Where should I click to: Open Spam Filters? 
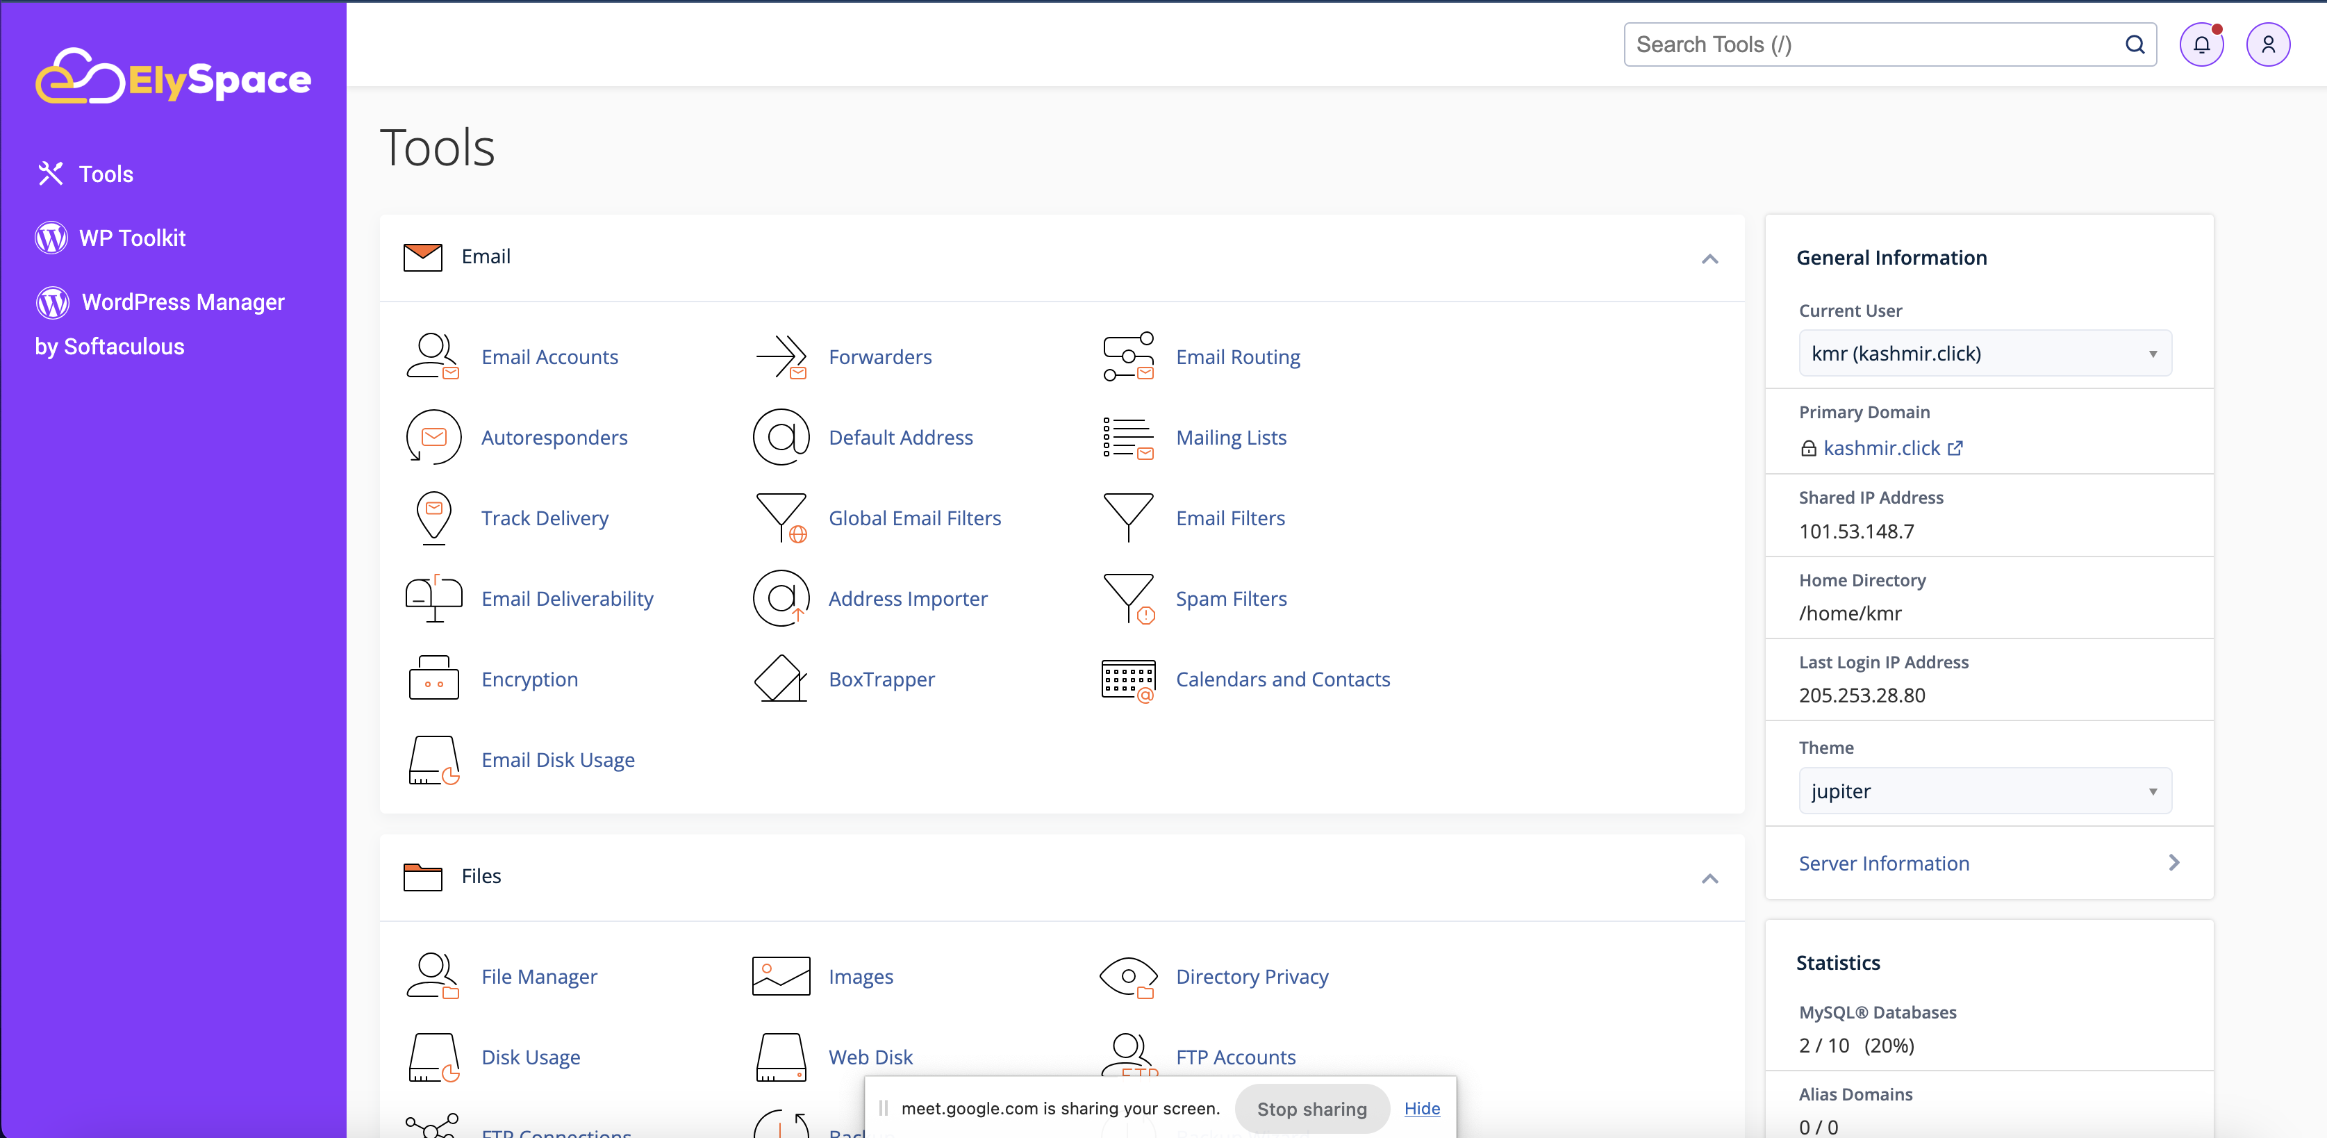click(x=1232, y=598)
